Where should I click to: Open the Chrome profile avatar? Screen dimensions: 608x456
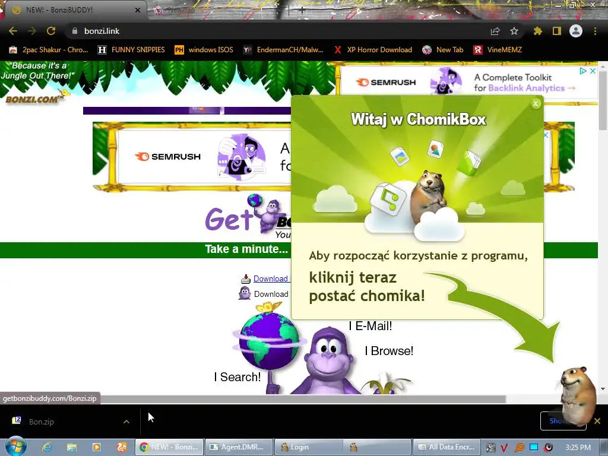576,31
